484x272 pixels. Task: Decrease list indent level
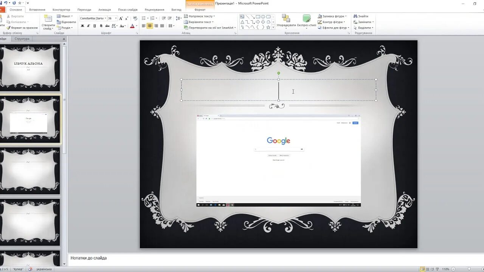pyautogui.click(x=164, y=18)
